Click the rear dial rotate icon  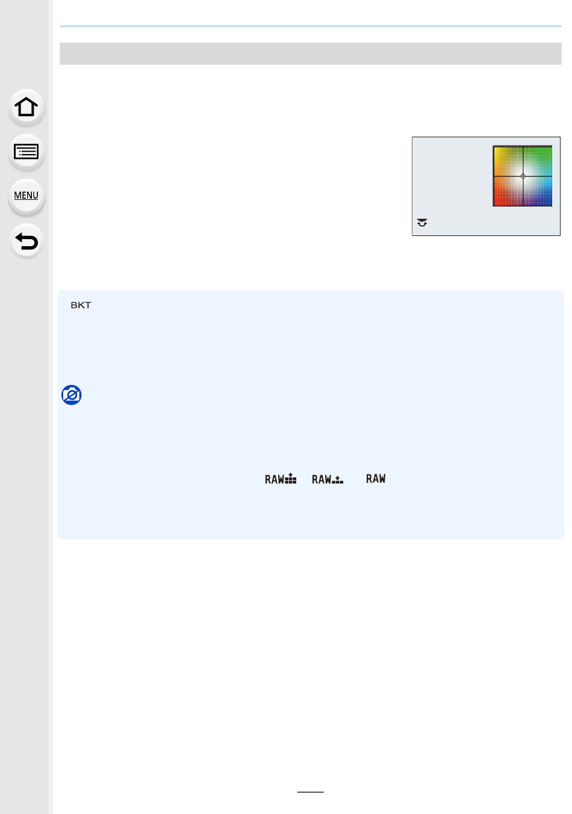[422, 223]
